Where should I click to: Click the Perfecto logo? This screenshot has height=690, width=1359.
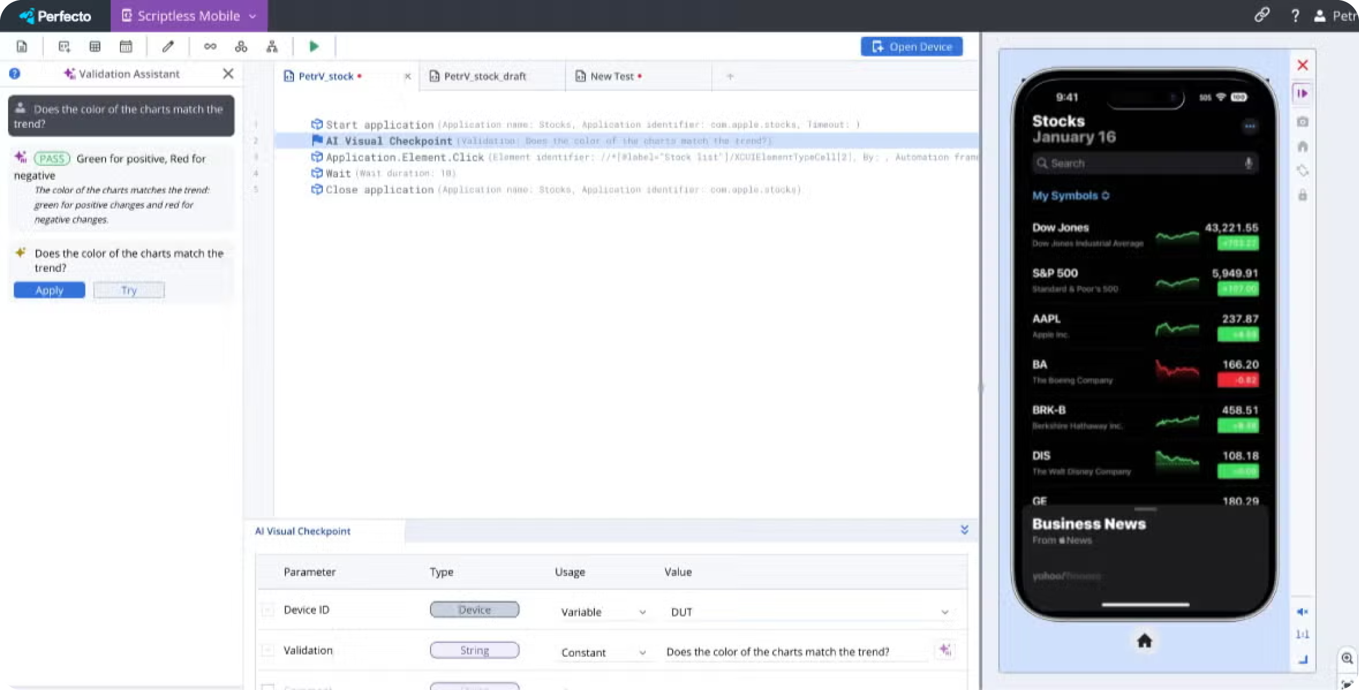click(x=55, y=16)
